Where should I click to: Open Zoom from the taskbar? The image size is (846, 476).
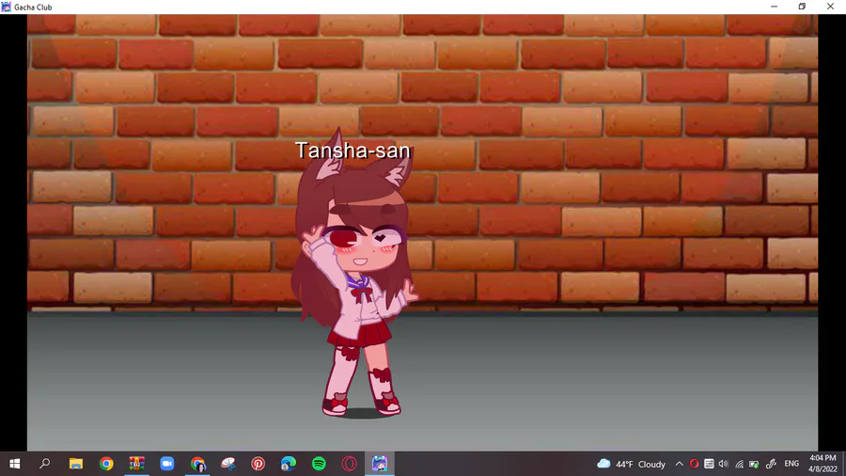coord(167,464)
